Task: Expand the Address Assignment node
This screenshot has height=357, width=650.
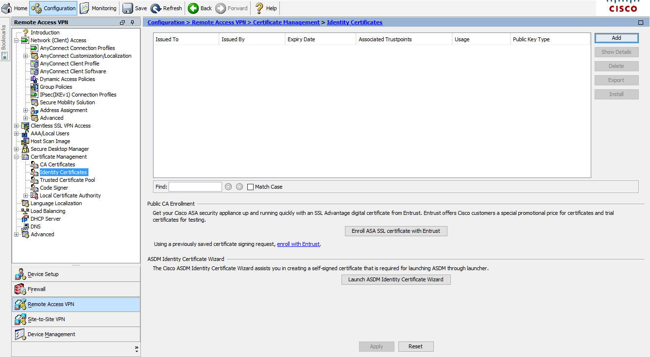Action: tap(26, 110)
